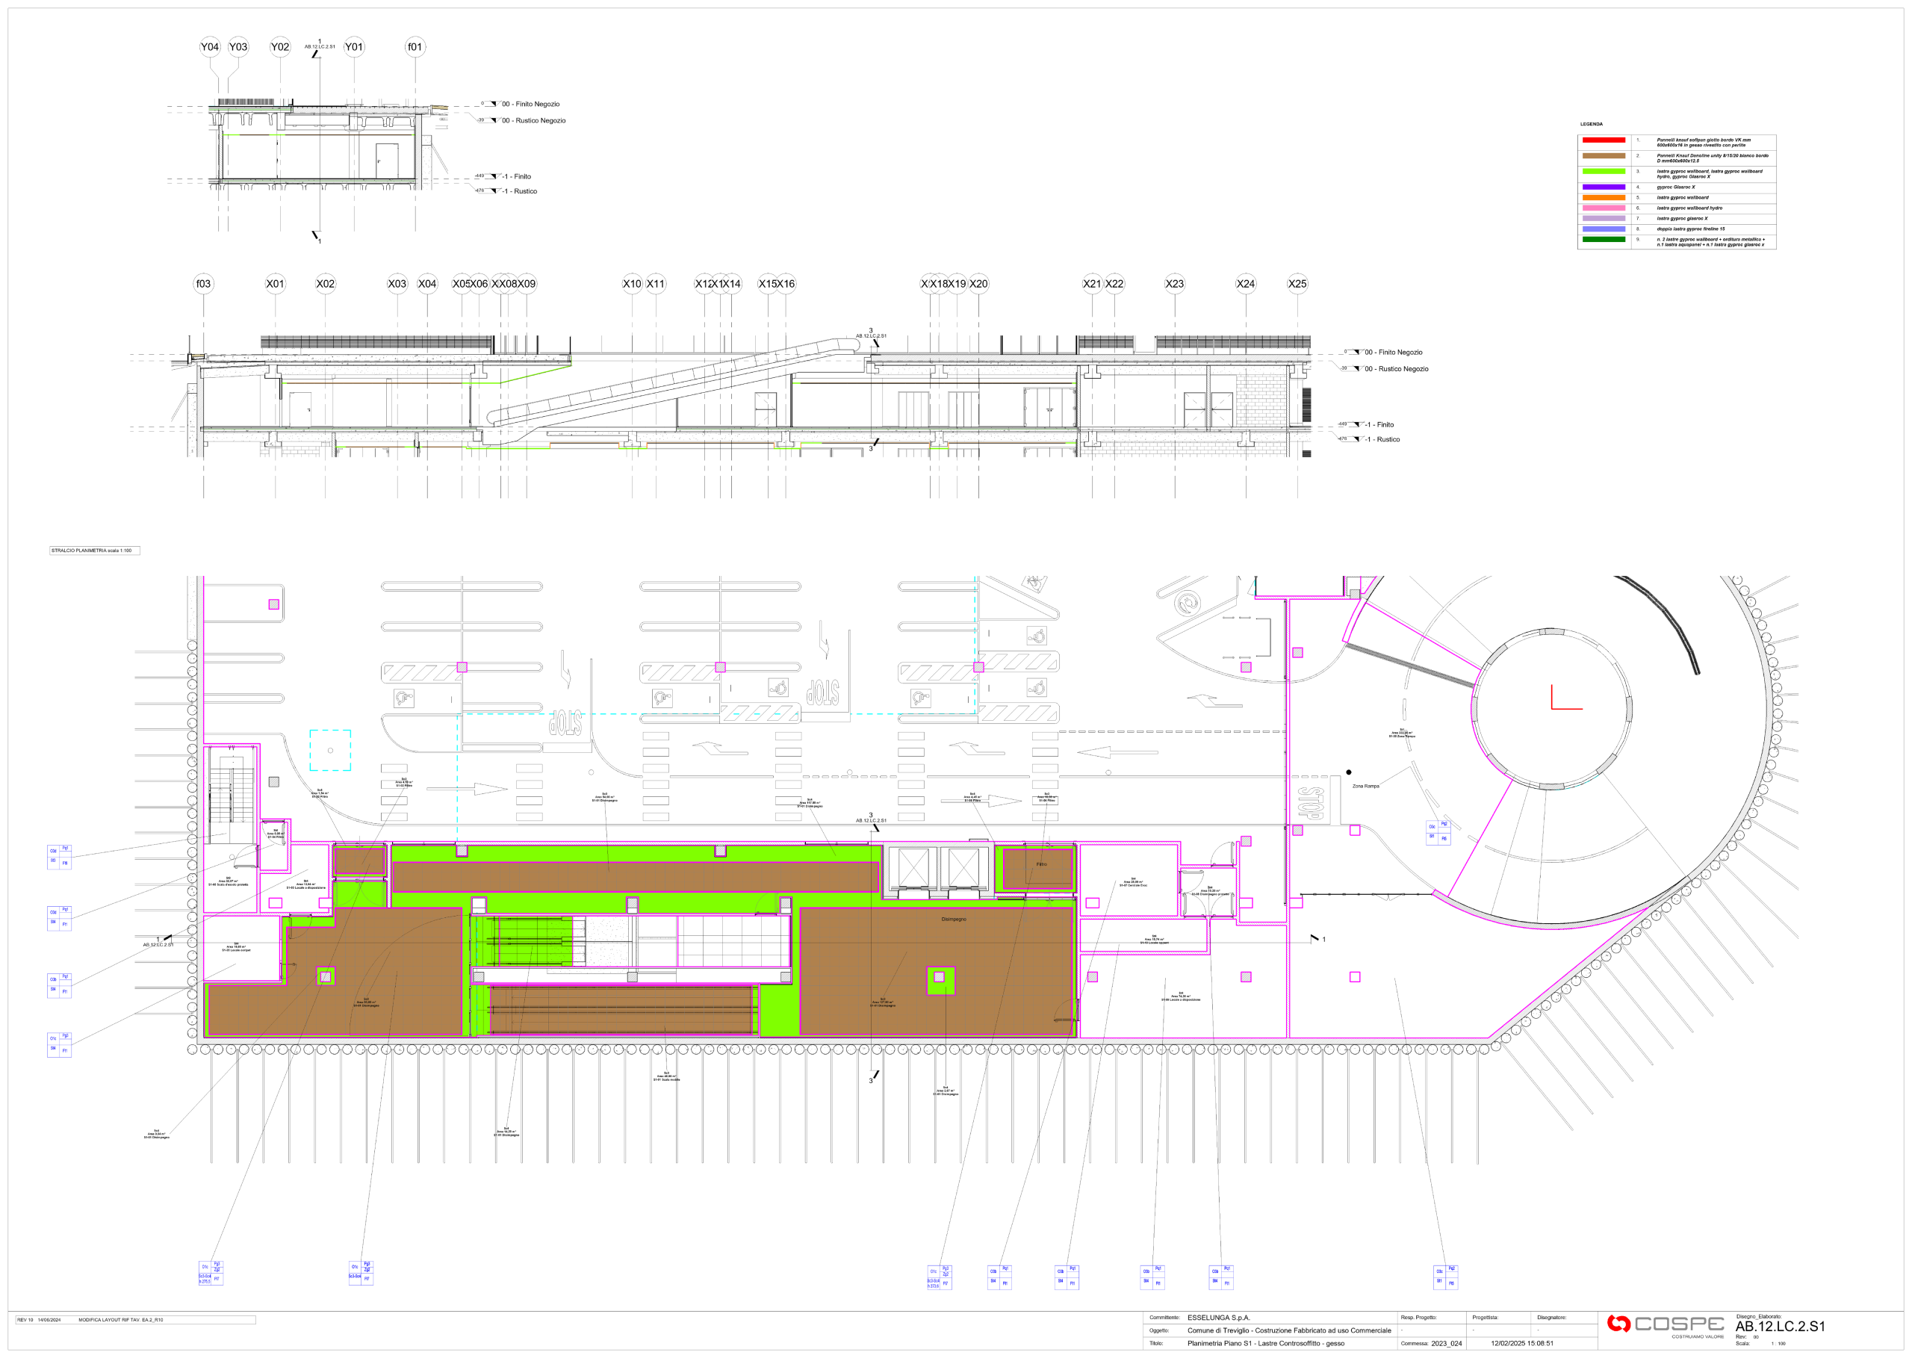This screenshot has height=1358, width=1912.
Task: Pick the X22 grid axis bubble
Action: click(x=1114, y=283)
